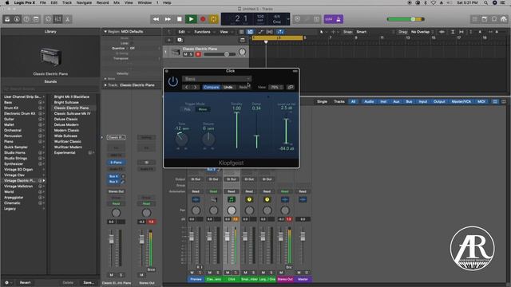Select the Audio mixer filter button
Viewport: 511px width, 287px height.
(x=369, y=101)
